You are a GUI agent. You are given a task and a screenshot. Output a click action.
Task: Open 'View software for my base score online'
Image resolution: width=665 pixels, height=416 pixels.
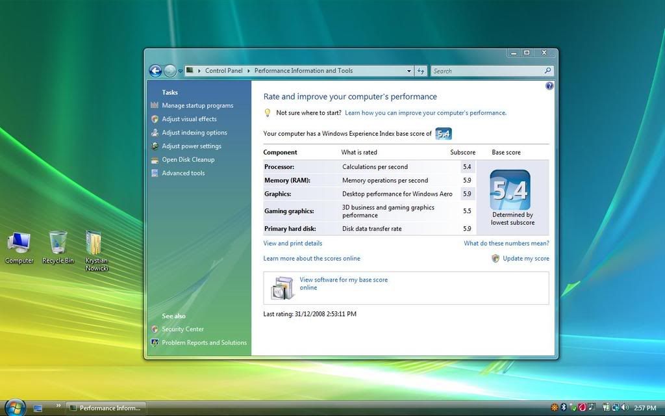[x=344, y=283]
